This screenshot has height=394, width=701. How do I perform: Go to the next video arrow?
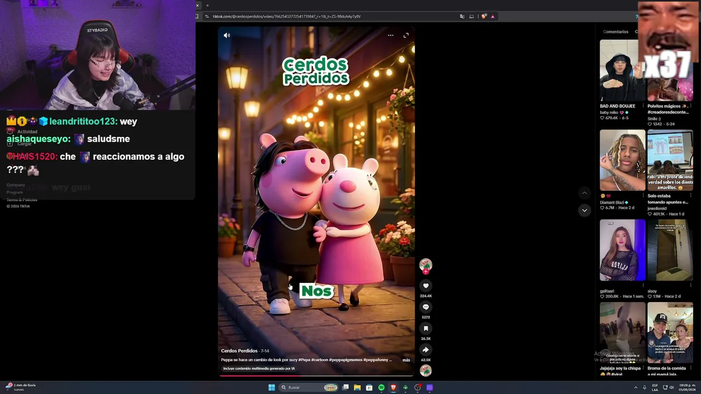point(584,210)
